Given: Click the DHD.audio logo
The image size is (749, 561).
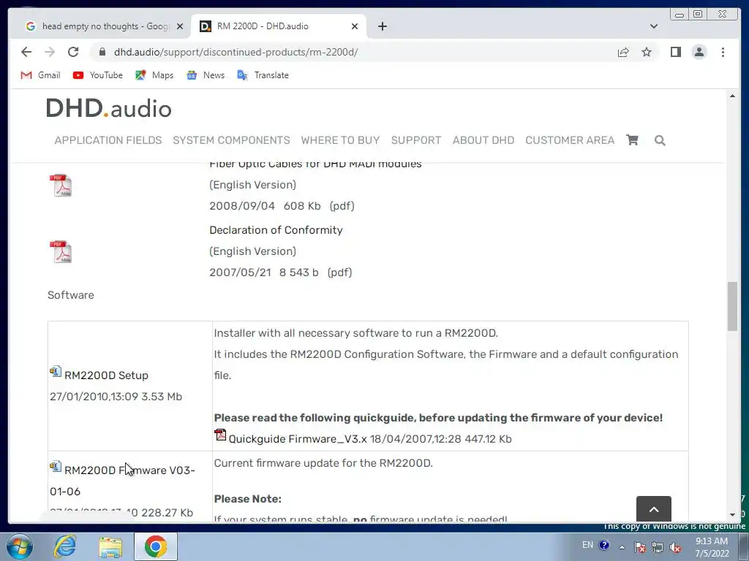Looking at the screenshot, I should (x=109, y=108).
